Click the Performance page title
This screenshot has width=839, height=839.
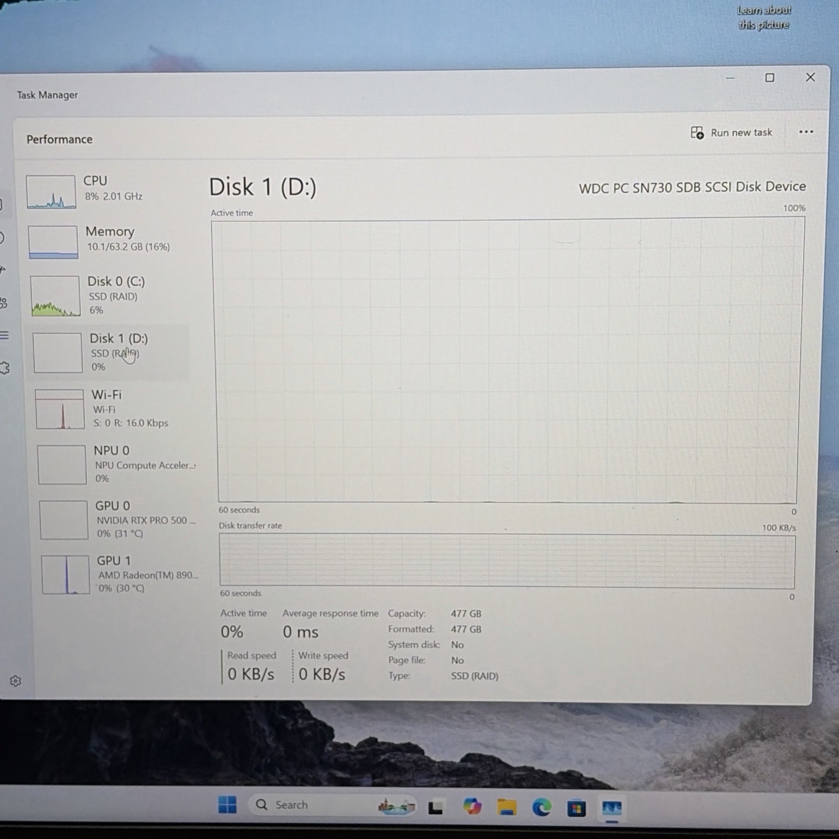coord(59,139)
